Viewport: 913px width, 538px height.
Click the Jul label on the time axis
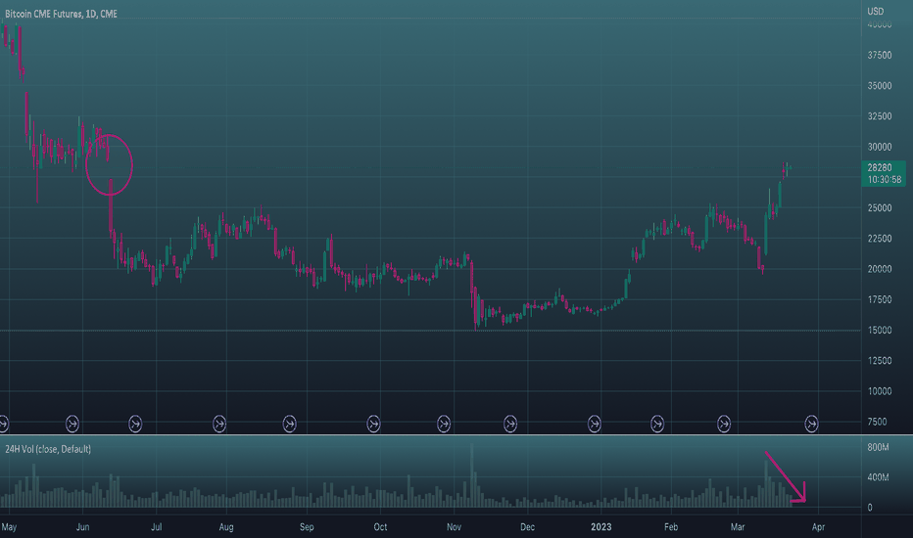[156, 527]
